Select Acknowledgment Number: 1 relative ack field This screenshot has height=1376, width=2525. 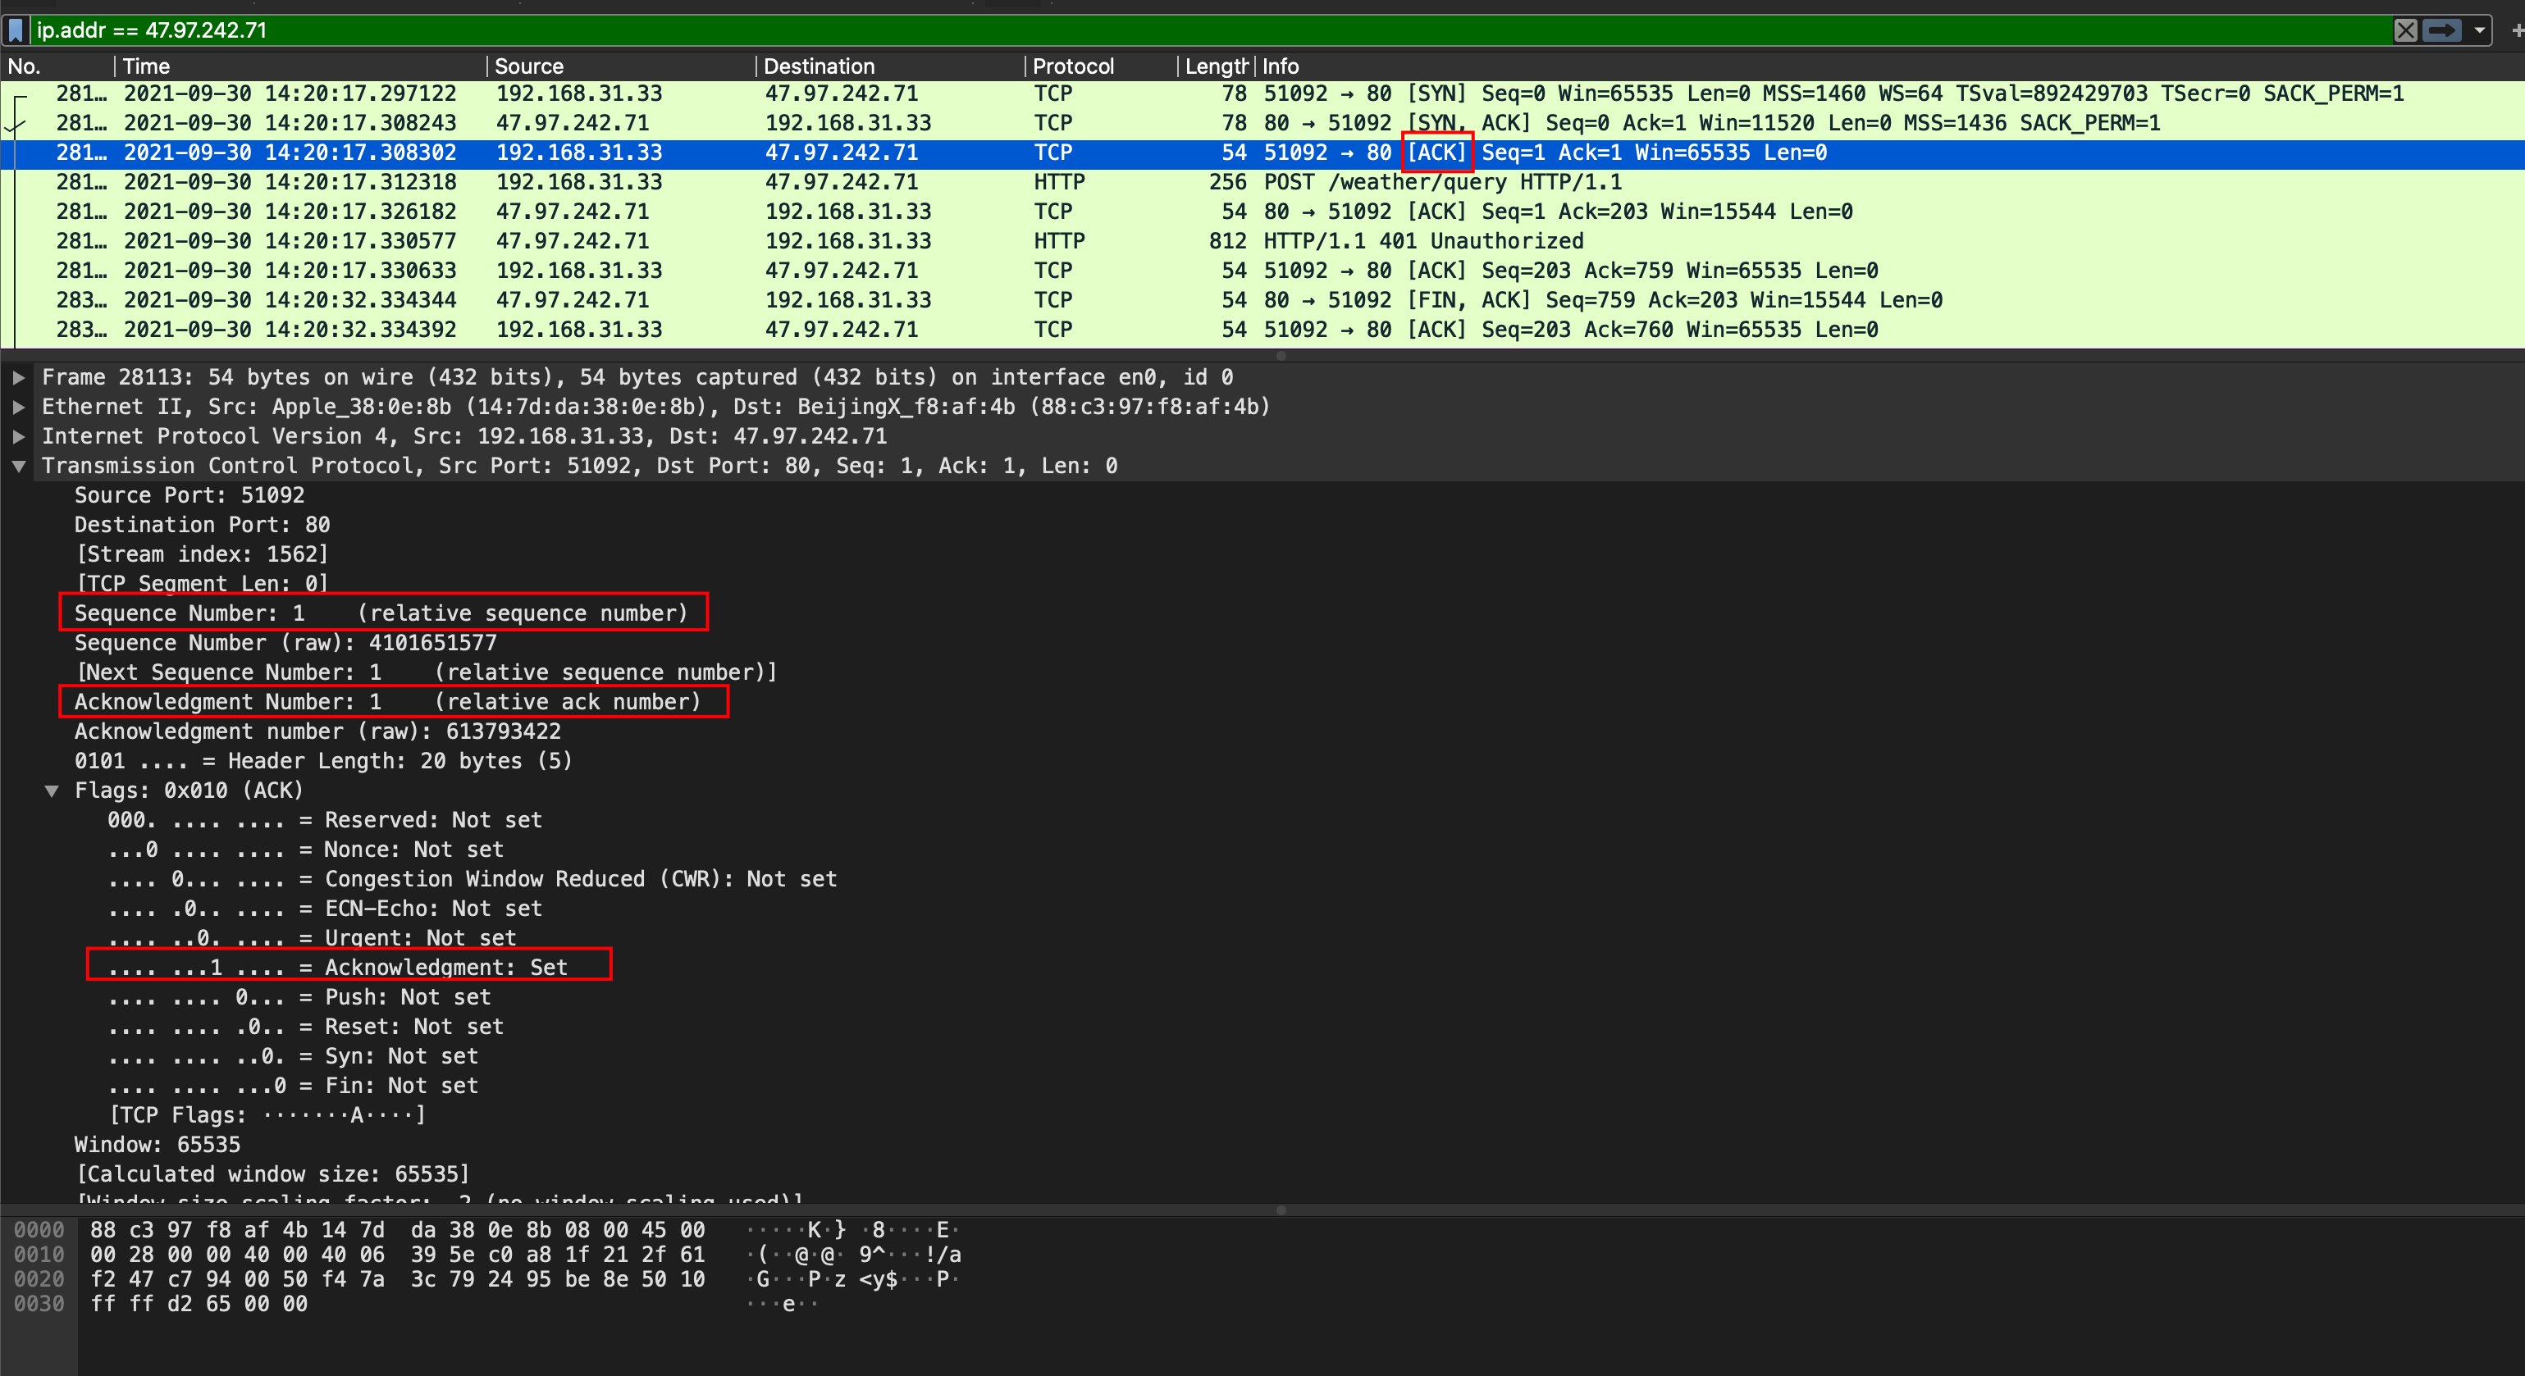(388, 702)
